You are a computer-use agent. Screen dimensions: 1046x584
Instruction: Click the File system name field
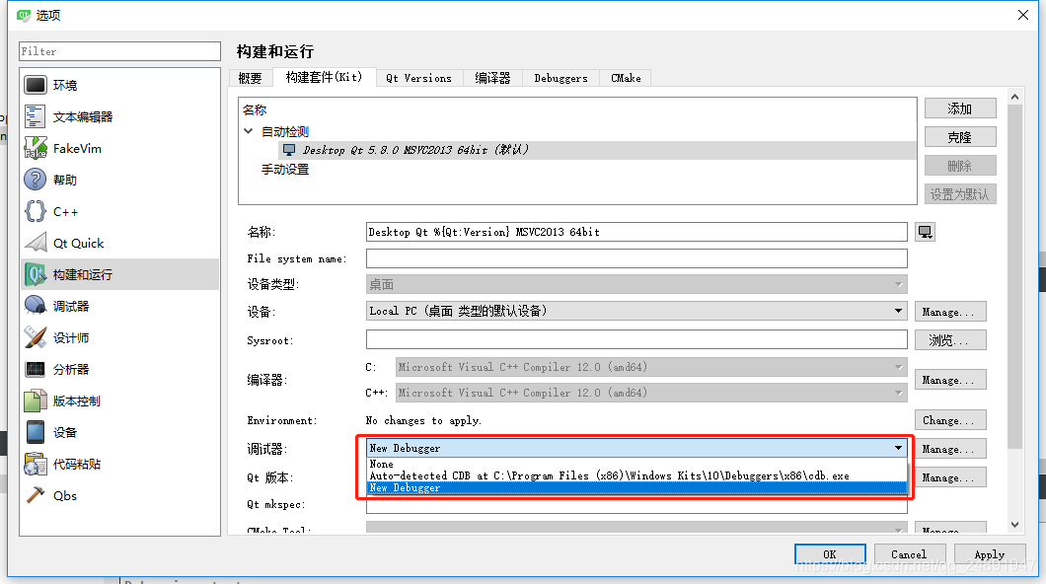[x=636, y=258]
